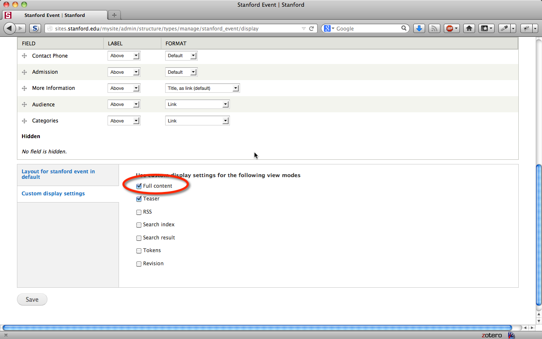This screenshot has height=339, width=542.
Task: Open a new browser tab with plus button
Action: (x=114, y=15)
